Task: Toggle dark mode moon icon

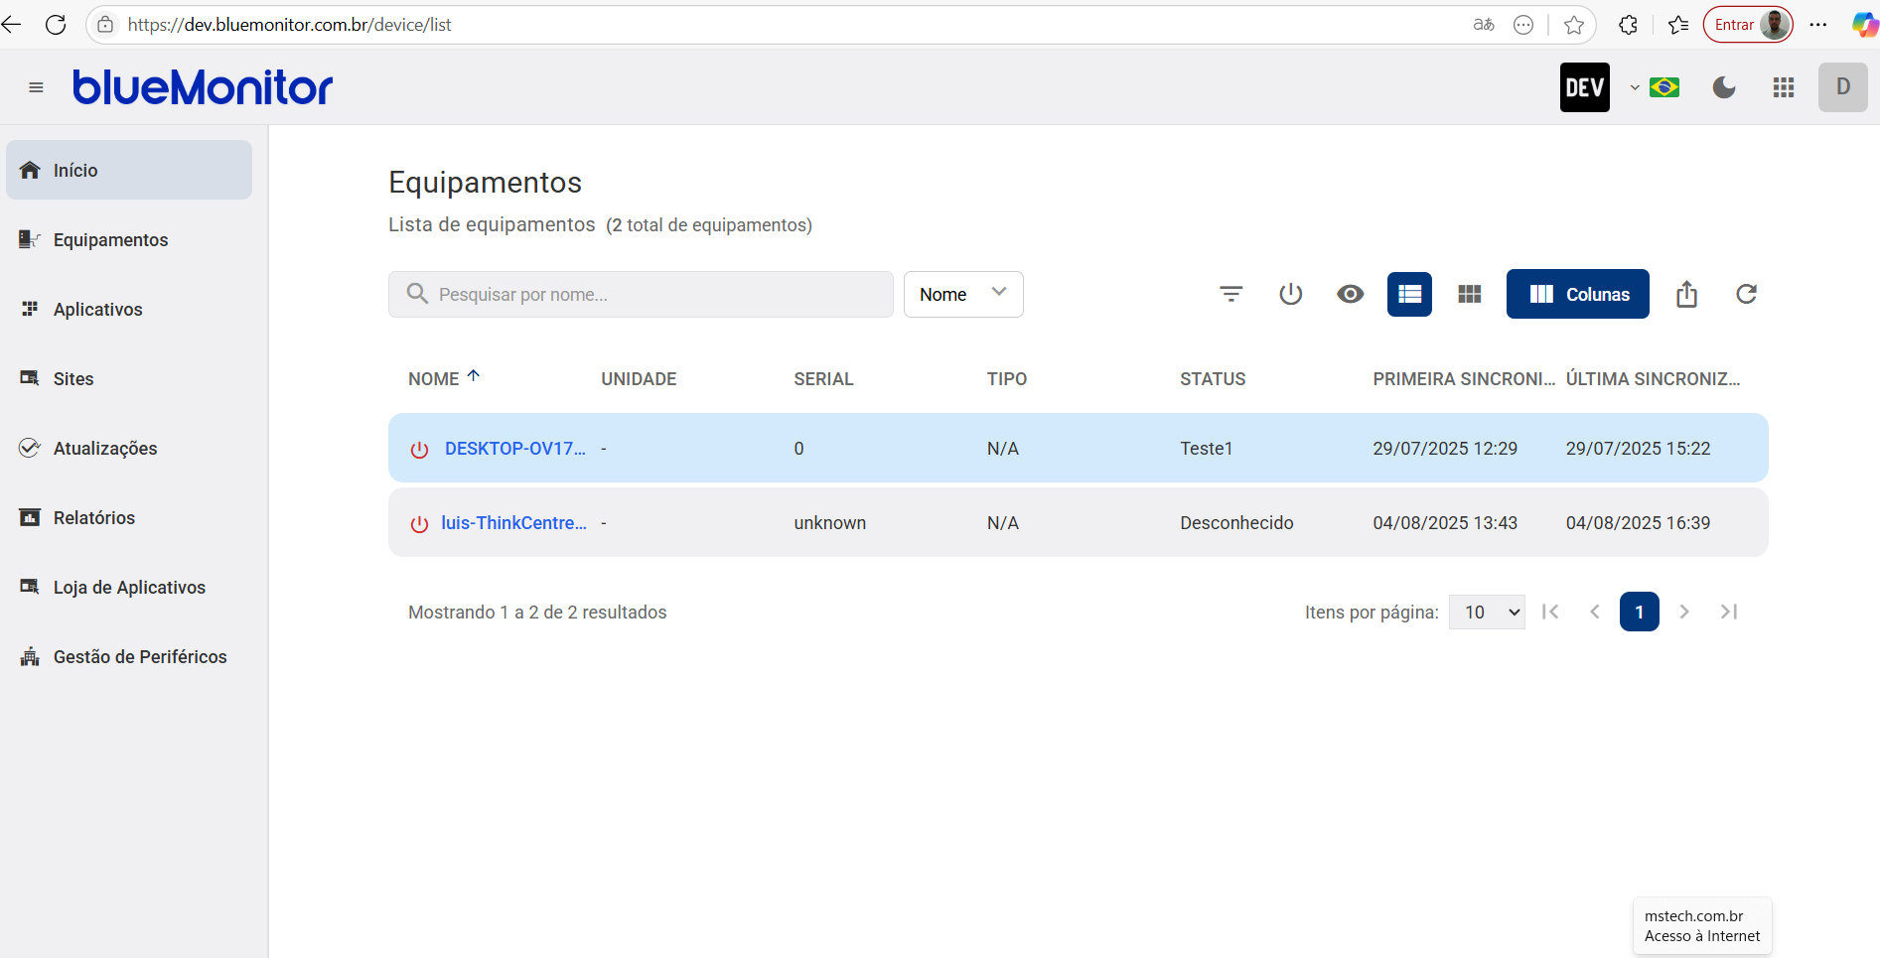Action: pos(1724,87)
